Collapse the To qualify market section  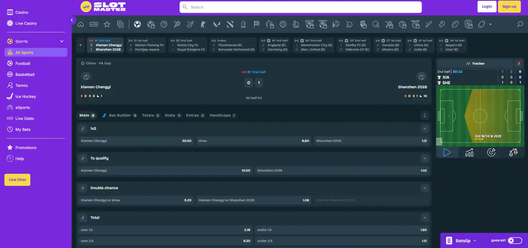(425, 158)
